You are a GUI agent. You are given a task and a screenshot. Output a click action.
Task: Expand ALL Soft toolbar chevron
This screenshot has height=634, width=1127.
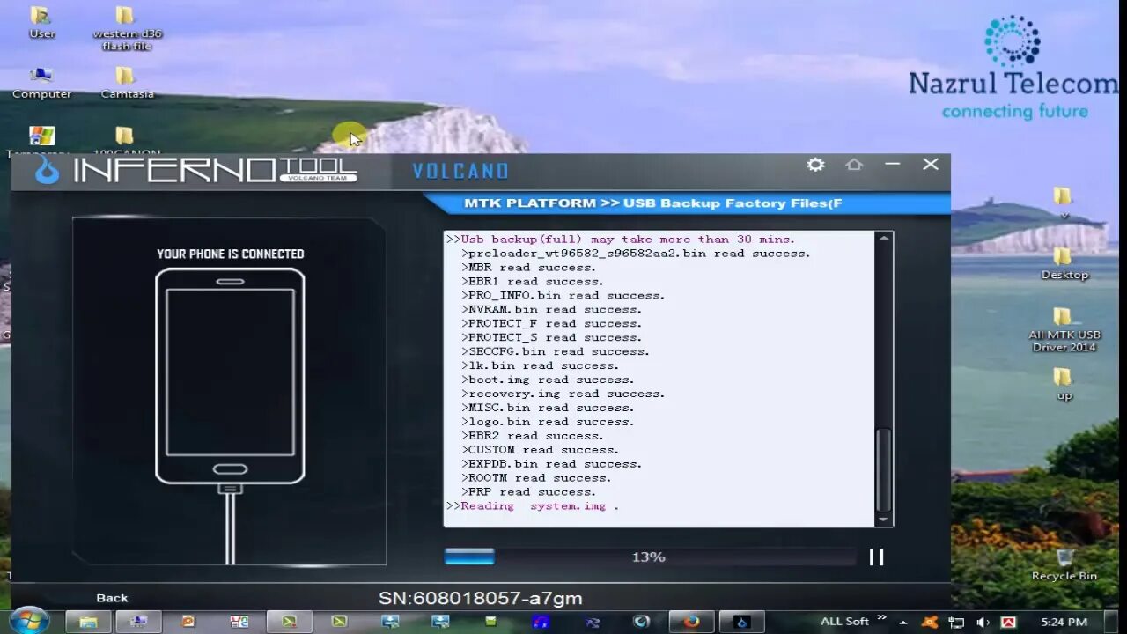[x=882, y=618]
